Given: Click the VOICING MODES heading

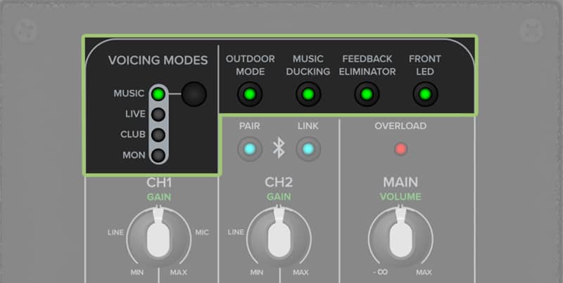Looking at the screenshot, I should pyautogui.click(x=158, y=60).
